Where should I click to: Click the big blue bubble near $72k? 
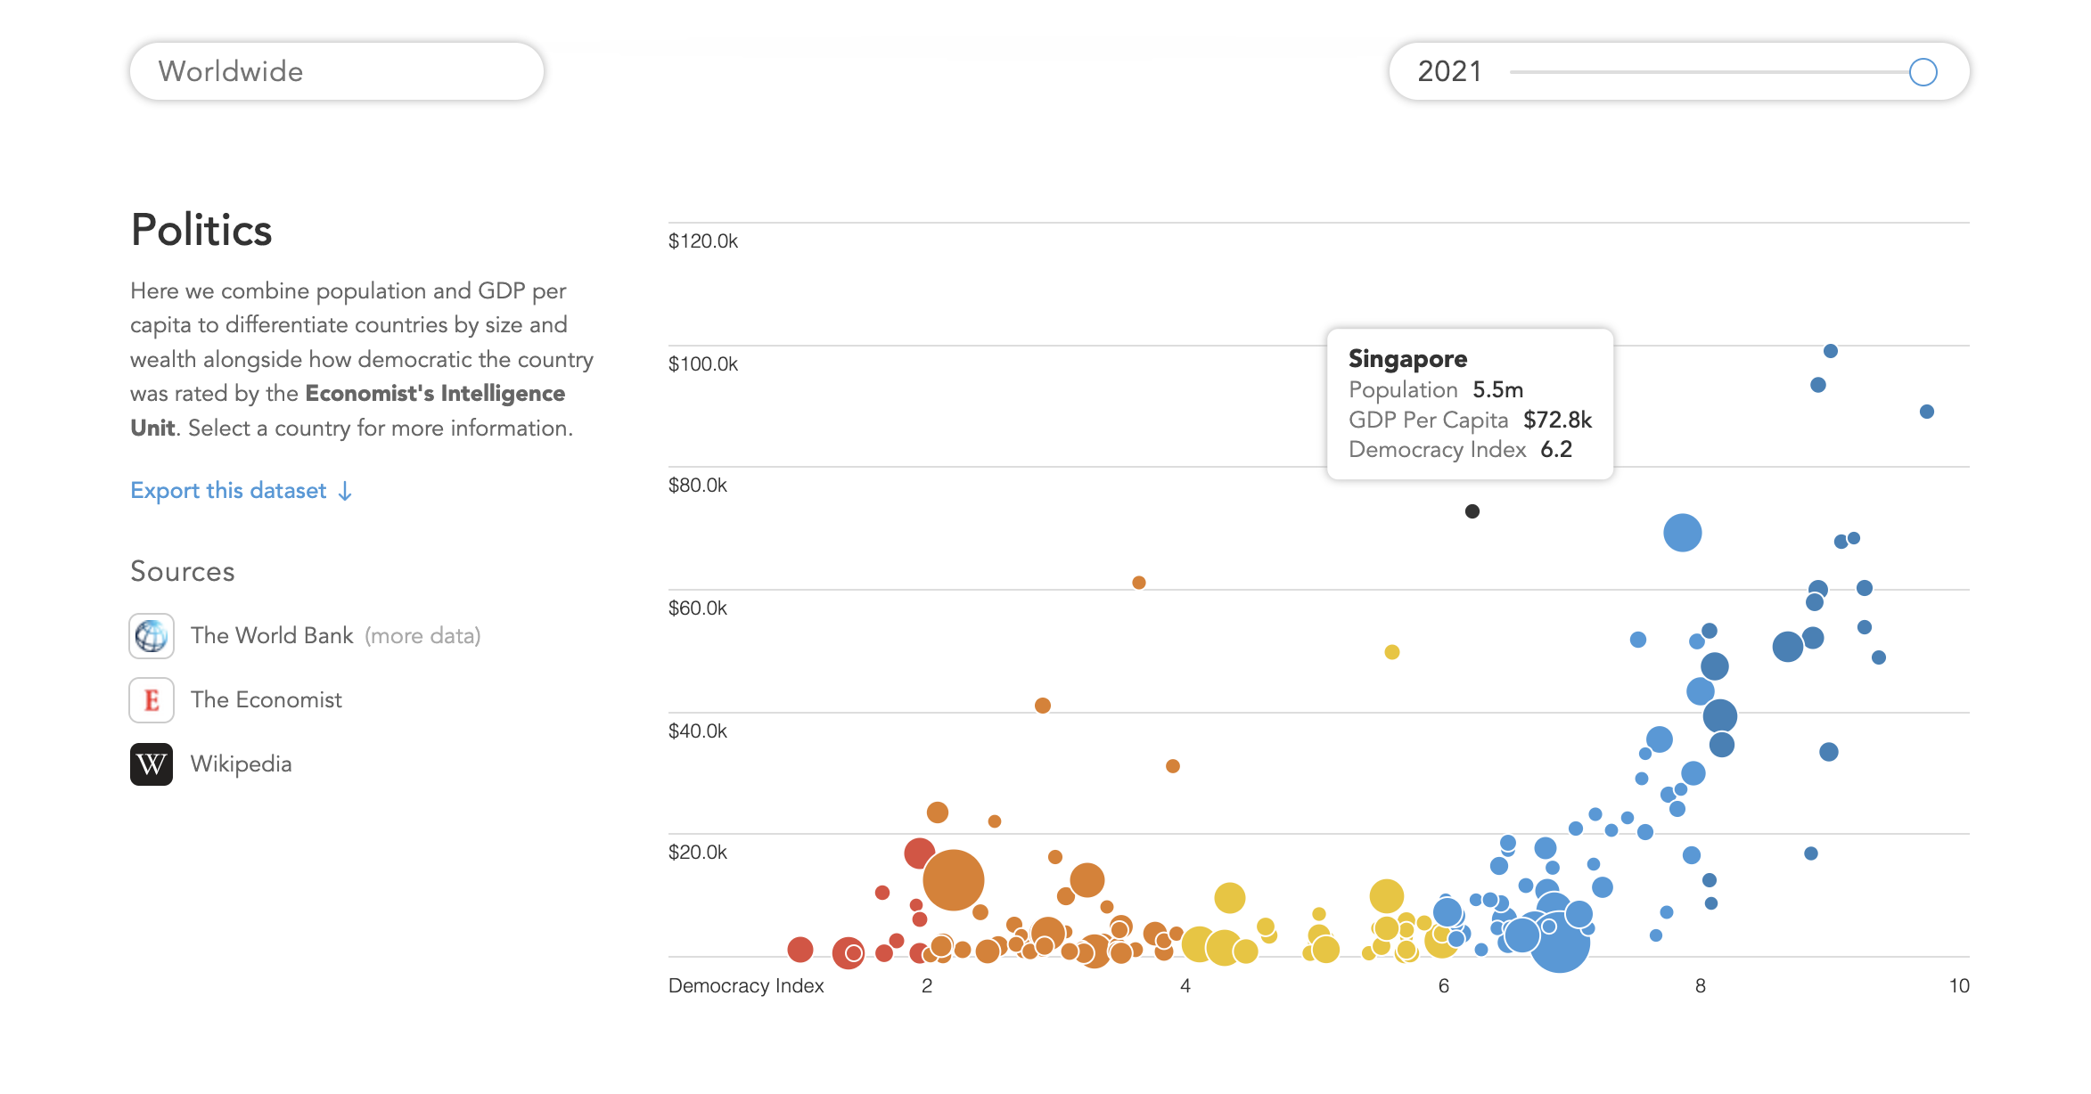tap(1682, 533)
